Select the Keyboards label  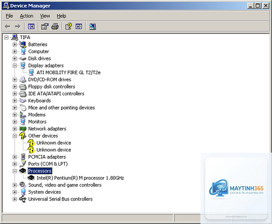coord(40,101)
